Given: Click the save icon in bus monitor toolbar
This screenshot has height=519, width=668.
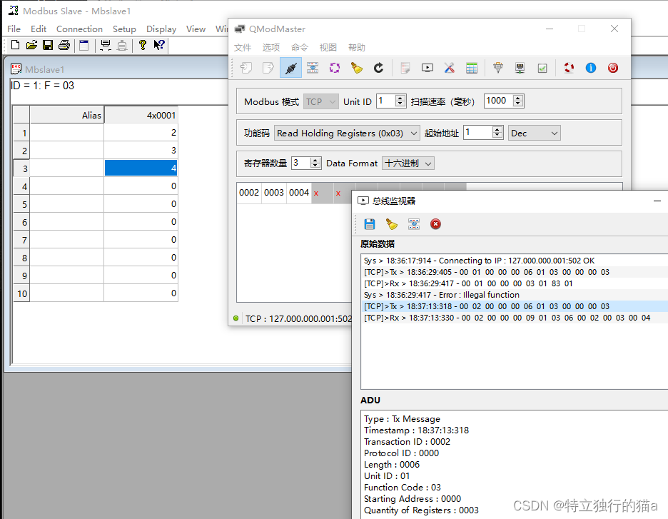Looking at the screenshot, I should (370, 224).
